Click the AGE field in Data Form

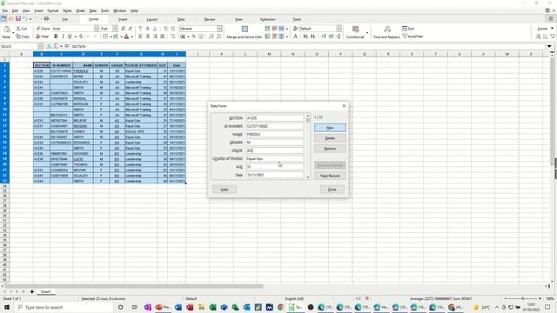(x=275, y=167)
